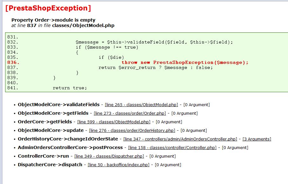Click the [0 Argument] entry for OrderCore->getFields
Image resolution: width=288 pixels, height=184 pixels.
[x=169, y=122]
